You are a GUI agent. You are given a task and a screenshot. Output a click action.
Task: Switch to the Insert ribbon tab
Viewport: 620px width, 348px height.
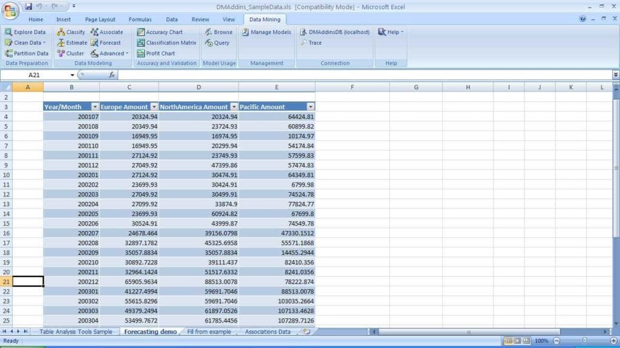63,19
